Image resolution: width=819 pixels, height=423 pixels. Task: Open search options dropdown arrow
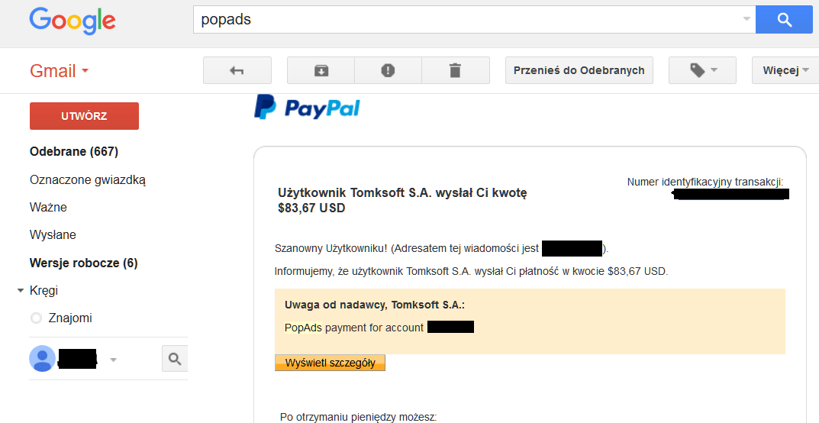coord(746,20)
